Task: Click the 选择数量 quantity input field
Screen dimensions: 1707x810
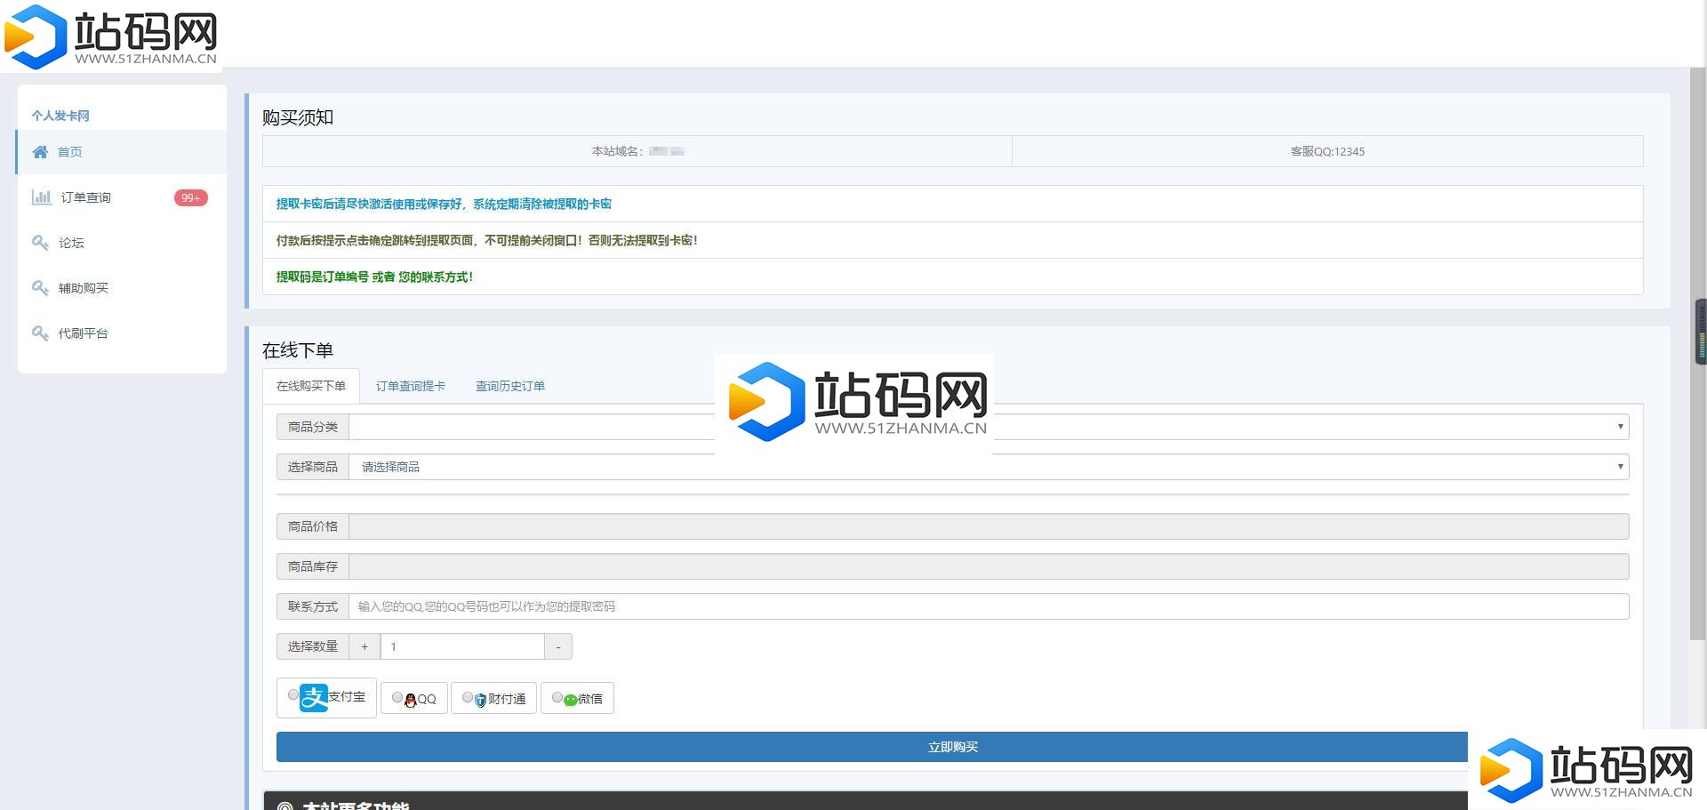Action: tap(462, 646)
